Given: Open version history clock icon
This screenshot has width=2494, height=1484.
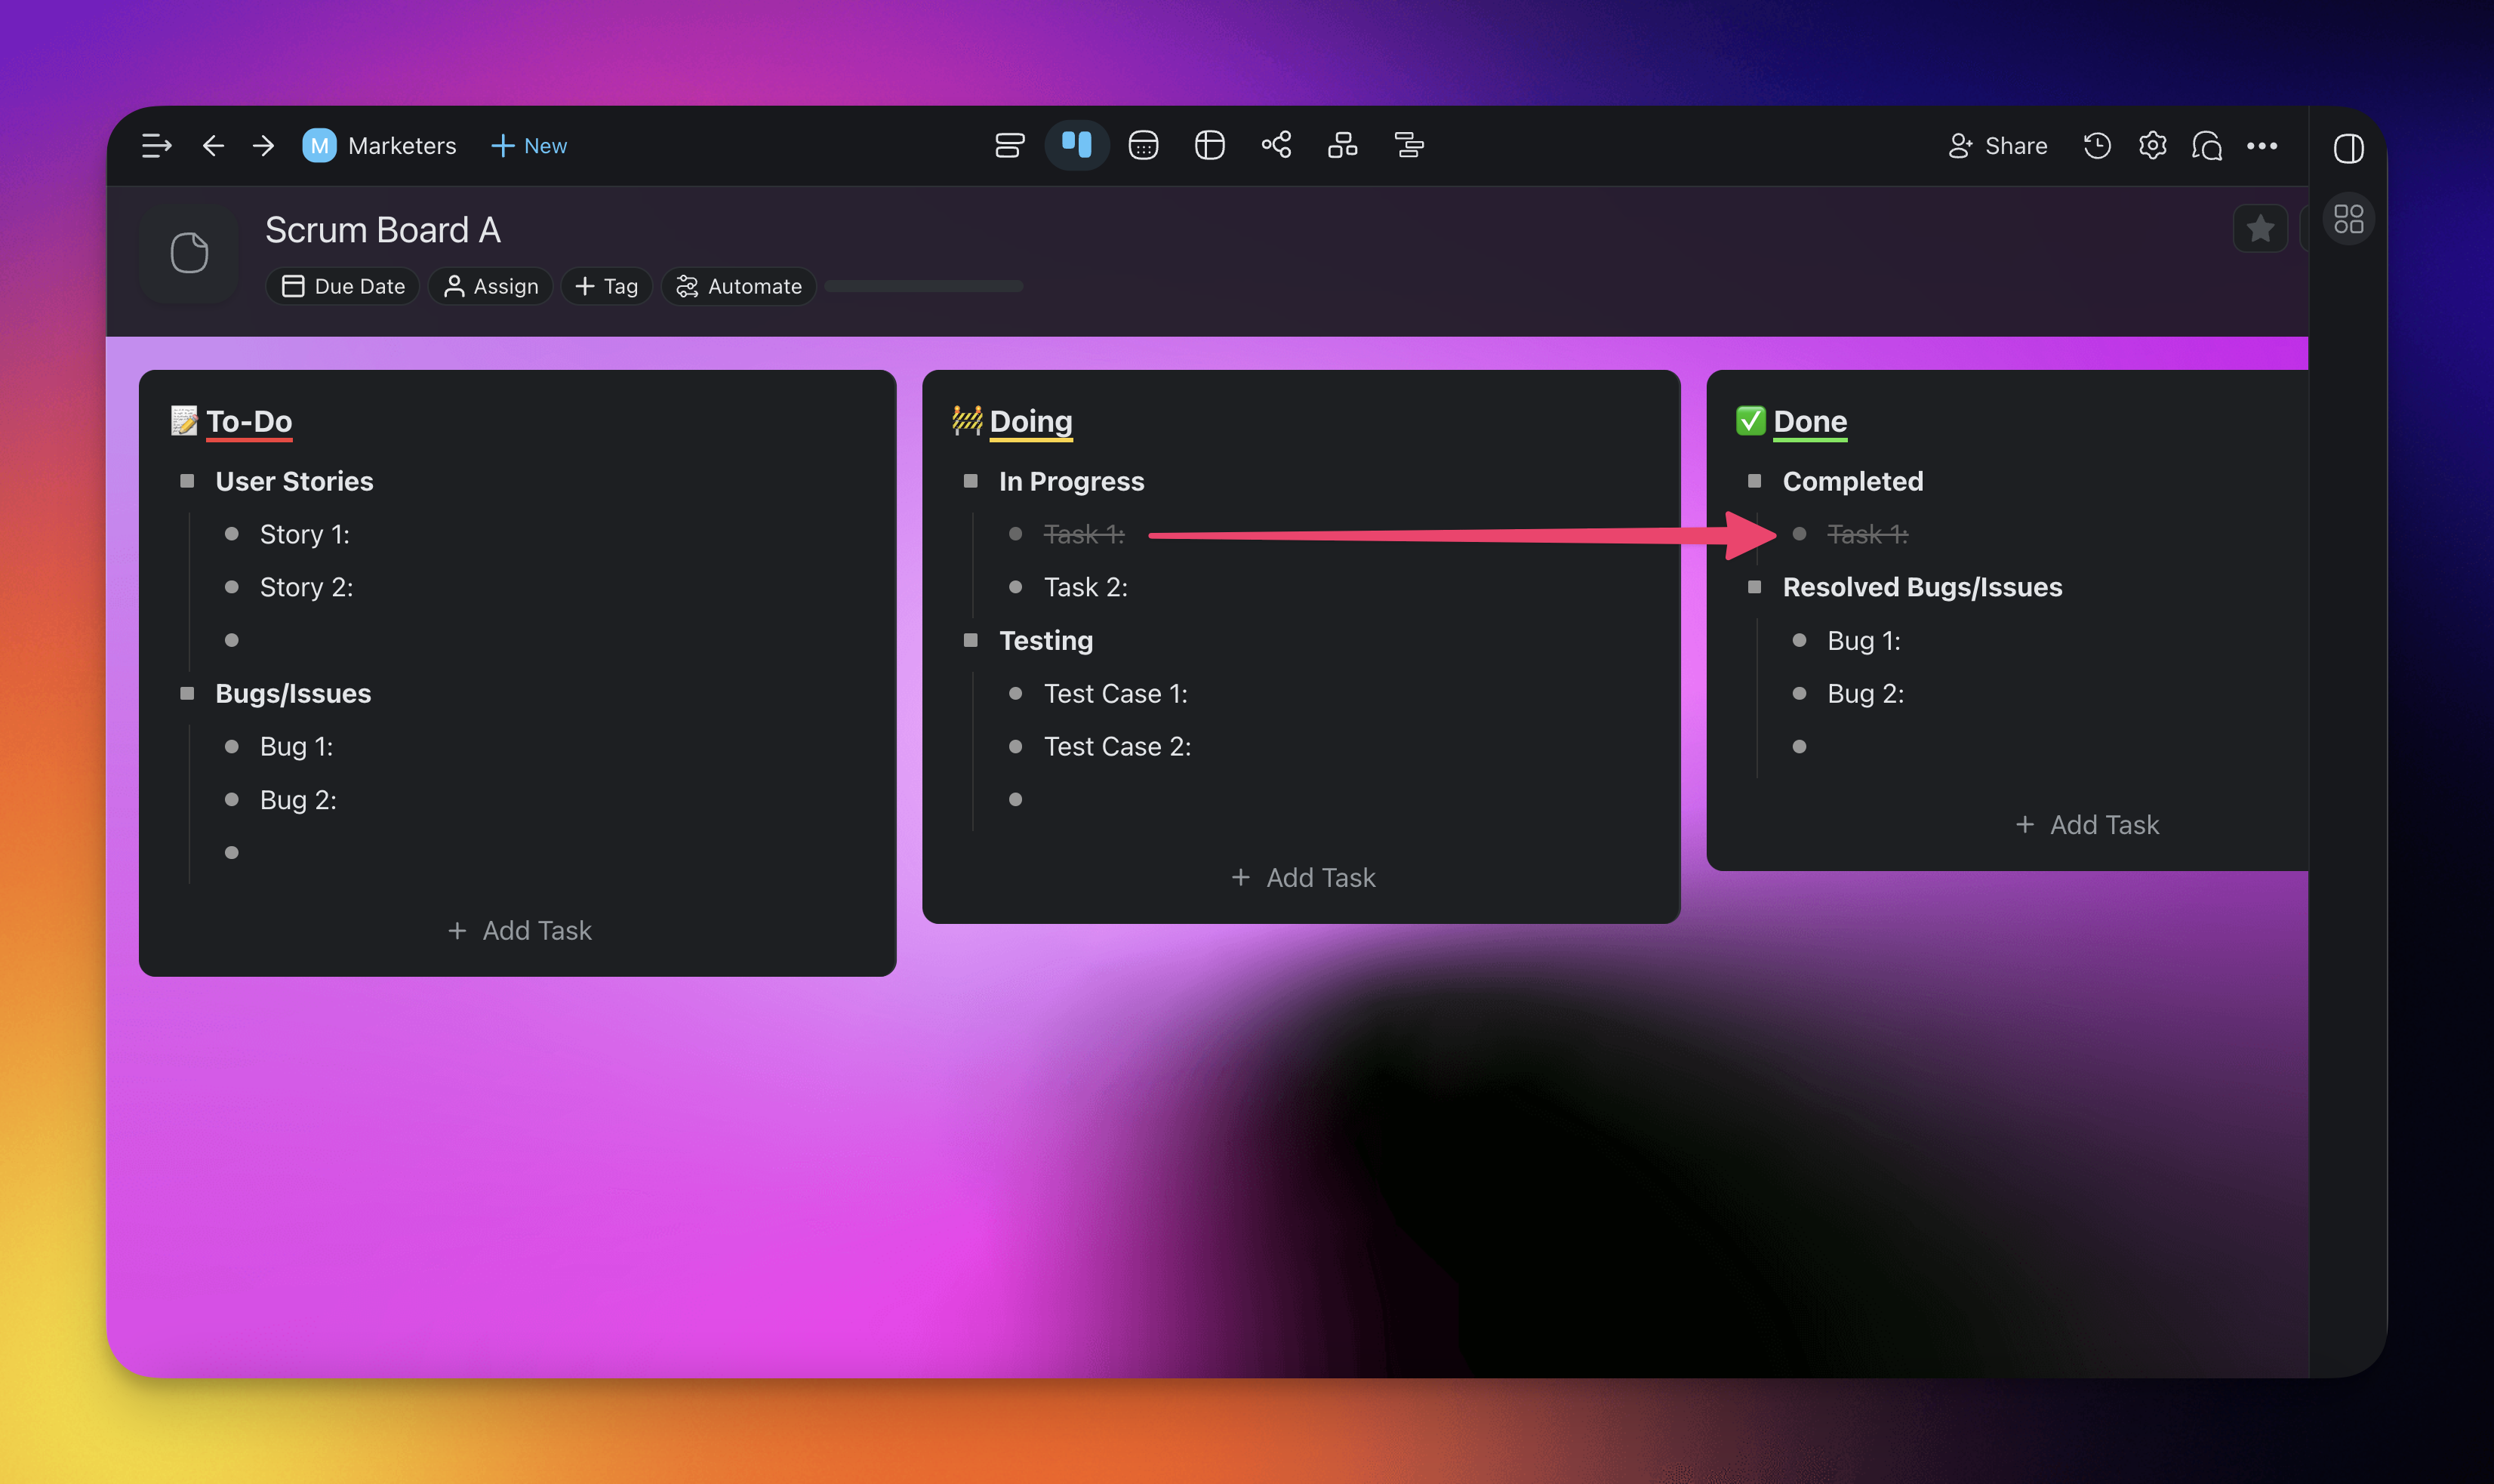Looking at the screenshot, I should tap(2097, 146).
